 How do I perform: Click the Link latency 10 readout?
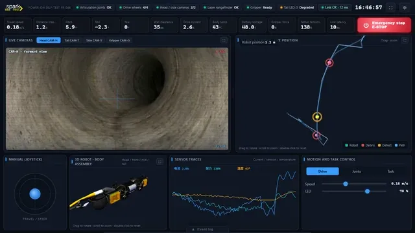340,25
